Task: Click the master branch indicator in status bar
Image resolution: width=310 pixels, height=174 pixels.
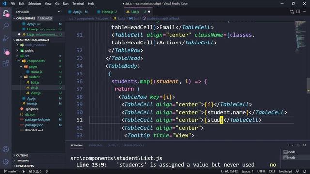Action: pos(11,171)
